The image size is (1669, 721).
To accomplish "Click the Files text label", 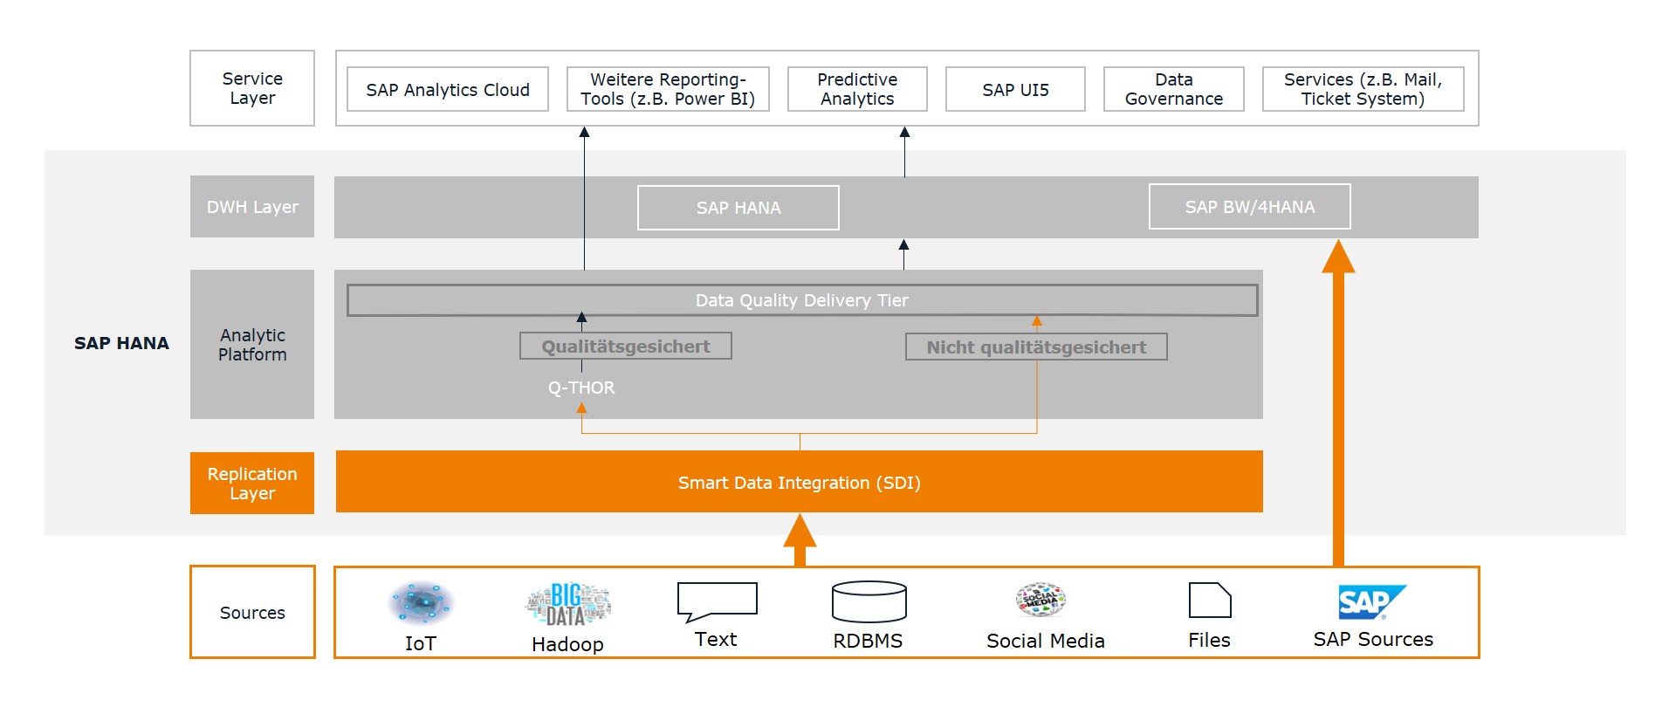I will pyautogui.click(x=1209, y=640).
